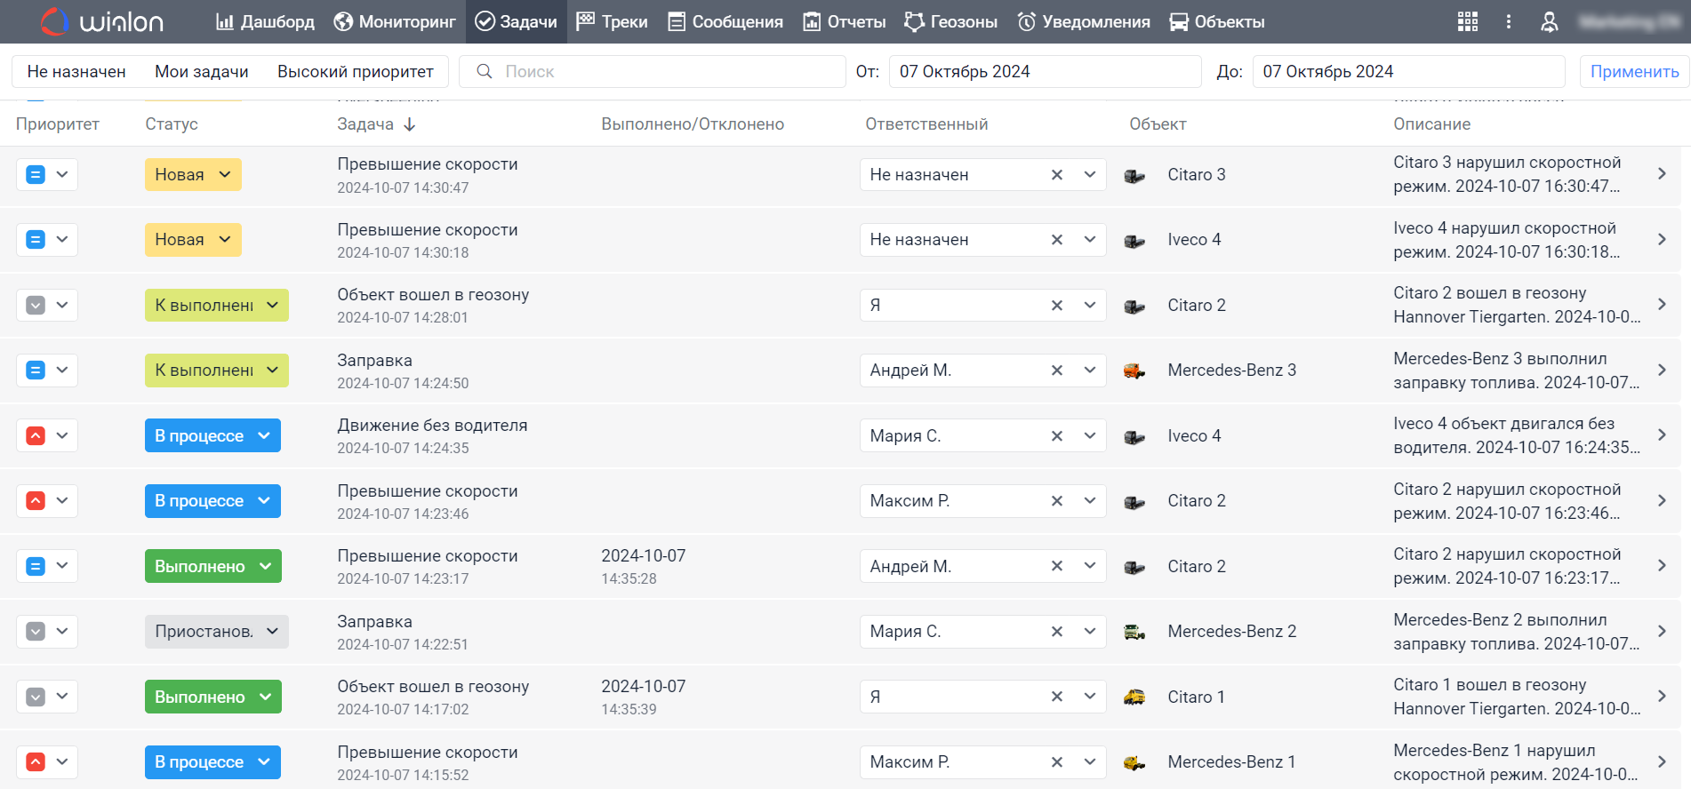Viewport: 1691px width, 789px height.
Task: Expand assignee dropdown Максим Р. for Citaro 2
Action: tap(1090, 501)
